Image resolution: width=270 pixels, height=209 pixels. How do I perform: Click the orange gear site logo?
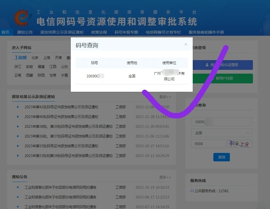(x=21, y=18)
